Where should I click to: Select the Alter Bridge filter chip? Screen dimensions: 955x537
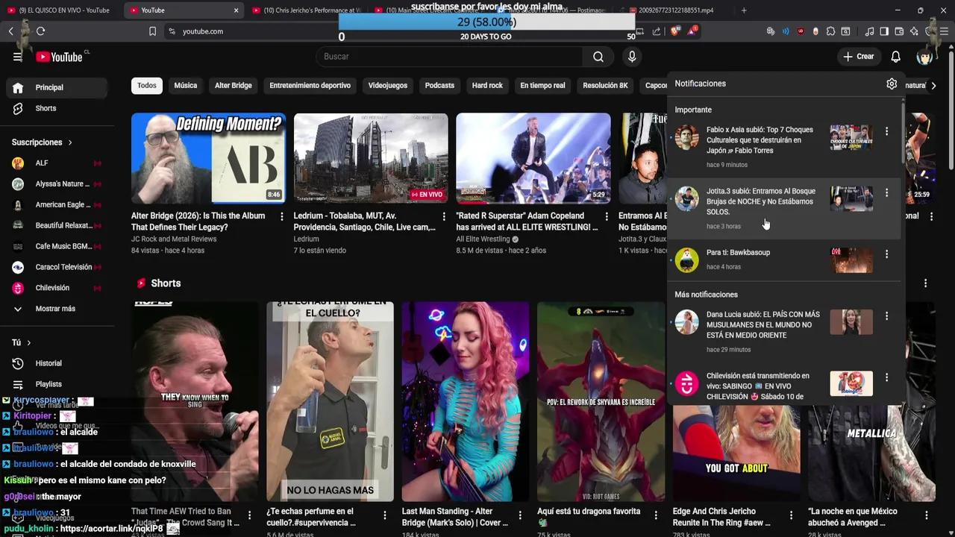(234, 86)
